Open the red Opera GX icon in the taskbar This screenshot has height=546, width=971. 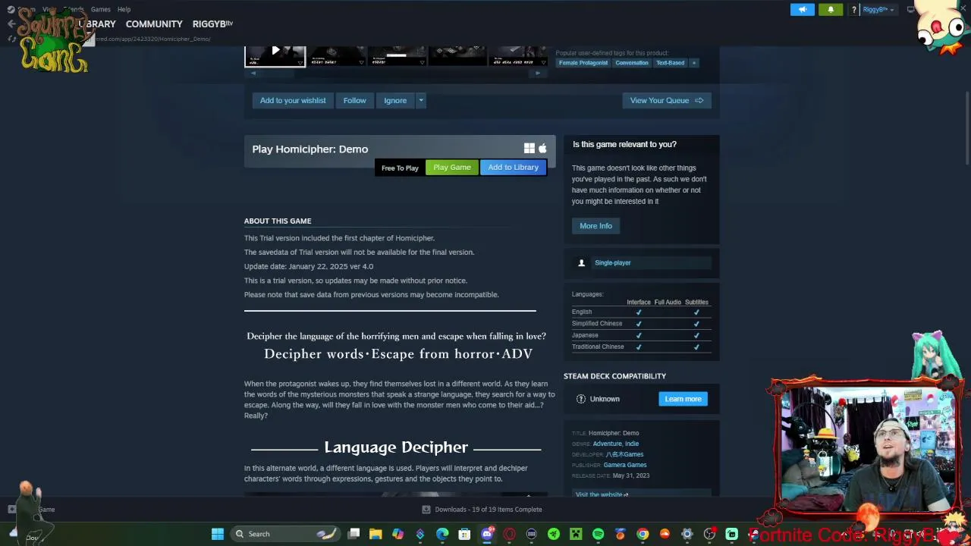click(x=509, y=534)
